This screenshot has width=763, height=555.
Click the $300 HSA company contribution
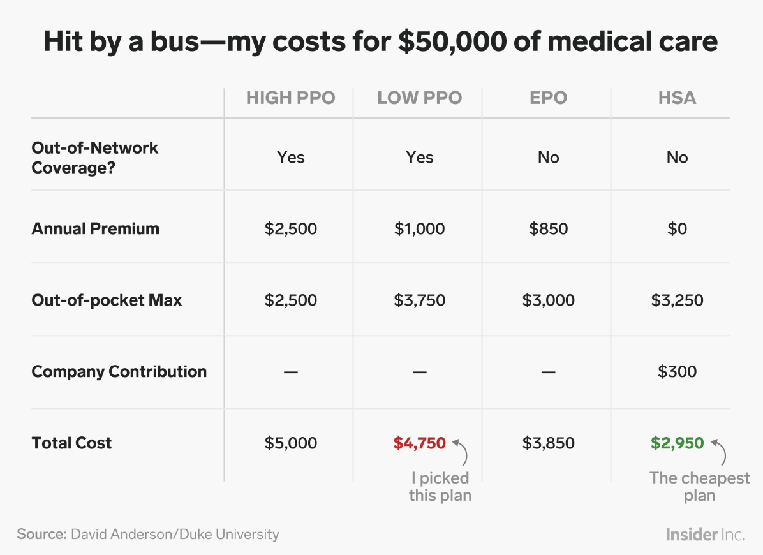point(677,372)
